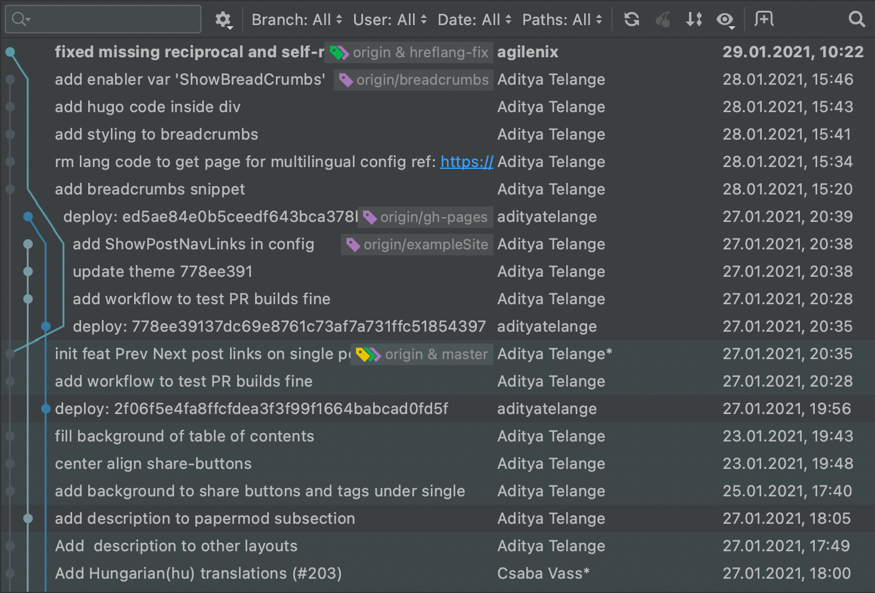The width and height of the screenshot is (875, 593).
Task: Click graph node for 'add description to papermod subsection'
Action: 28,518
